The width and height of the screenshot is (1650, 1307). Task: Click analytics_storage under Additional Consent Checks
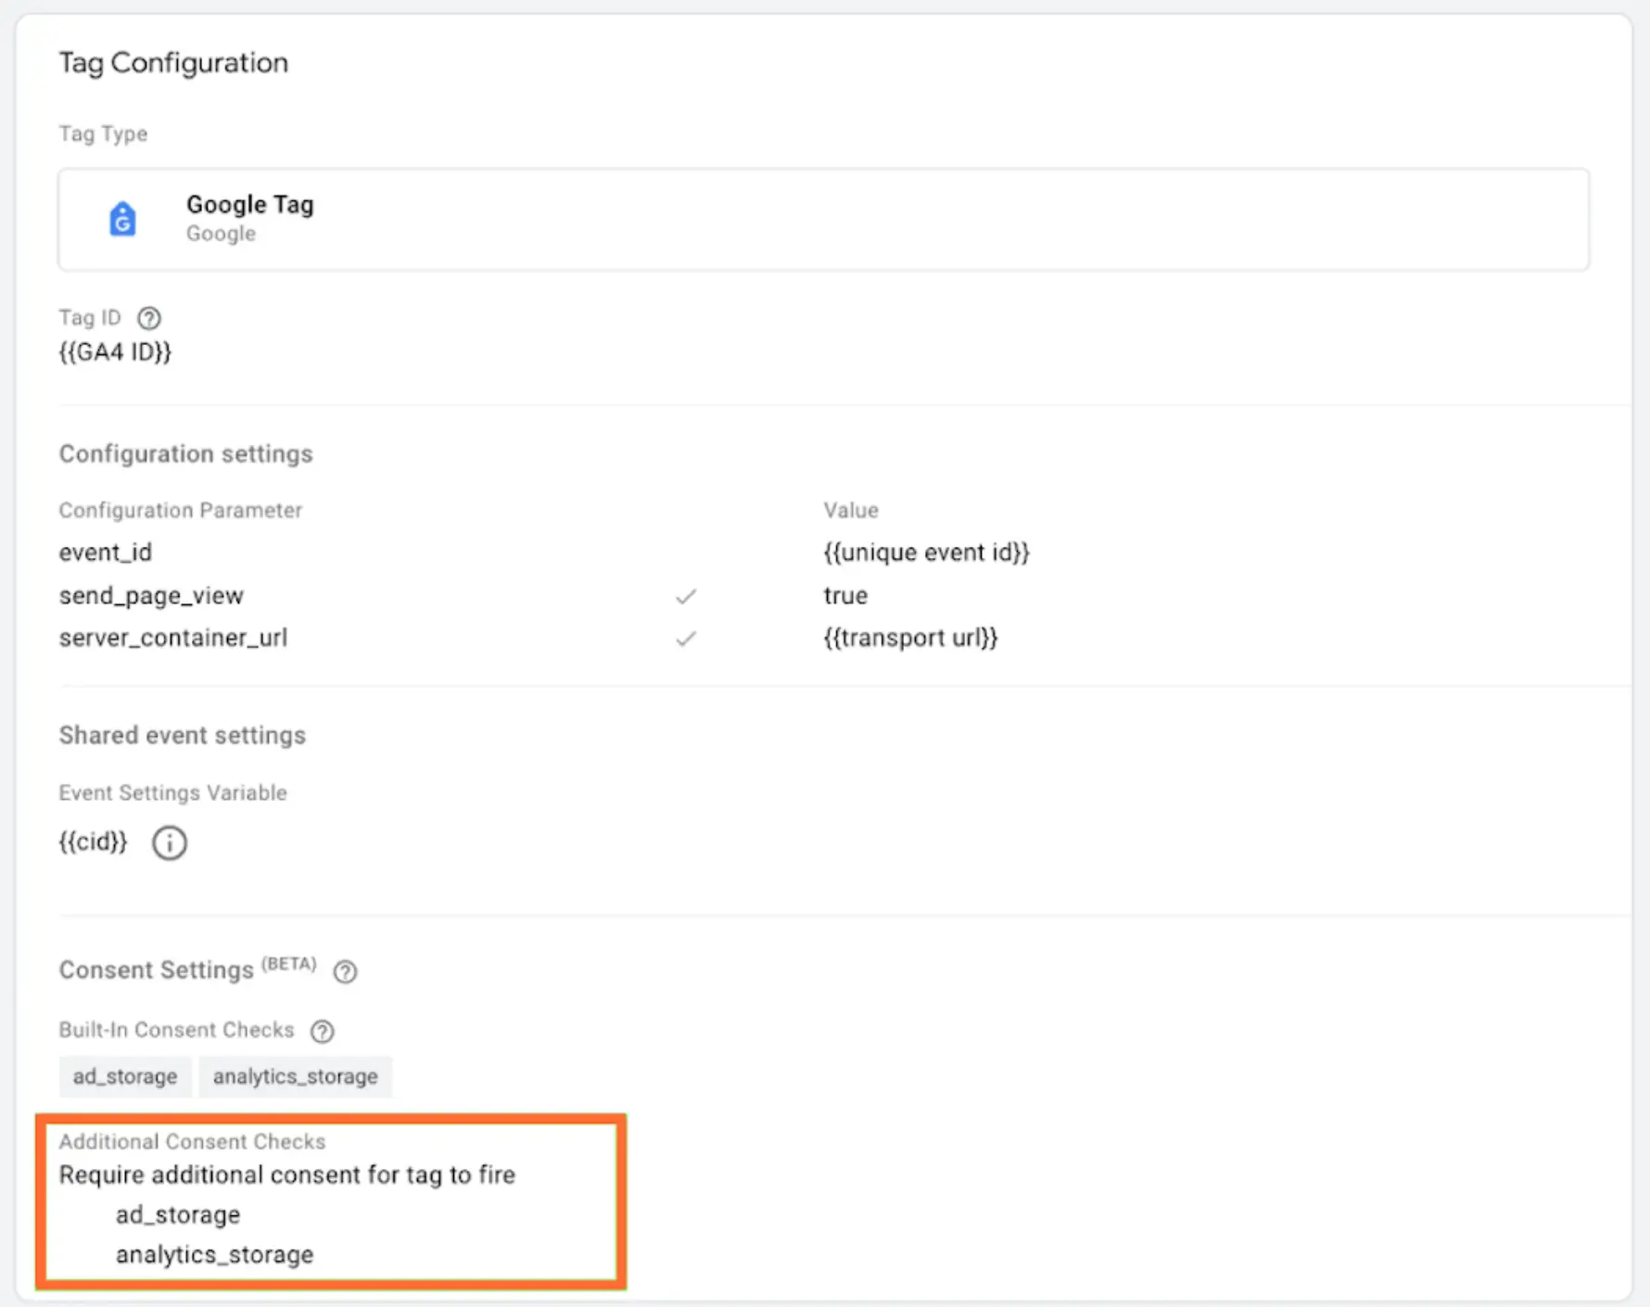215,1255
